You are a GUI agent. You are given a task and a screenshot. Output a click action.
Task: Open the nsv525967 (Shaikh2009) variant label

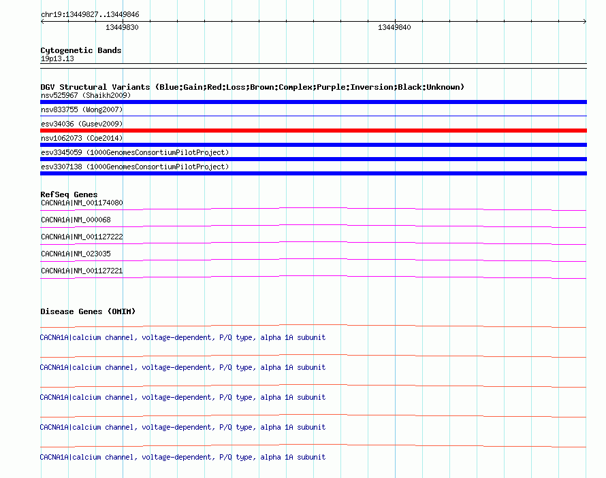(x=86, y=95)
